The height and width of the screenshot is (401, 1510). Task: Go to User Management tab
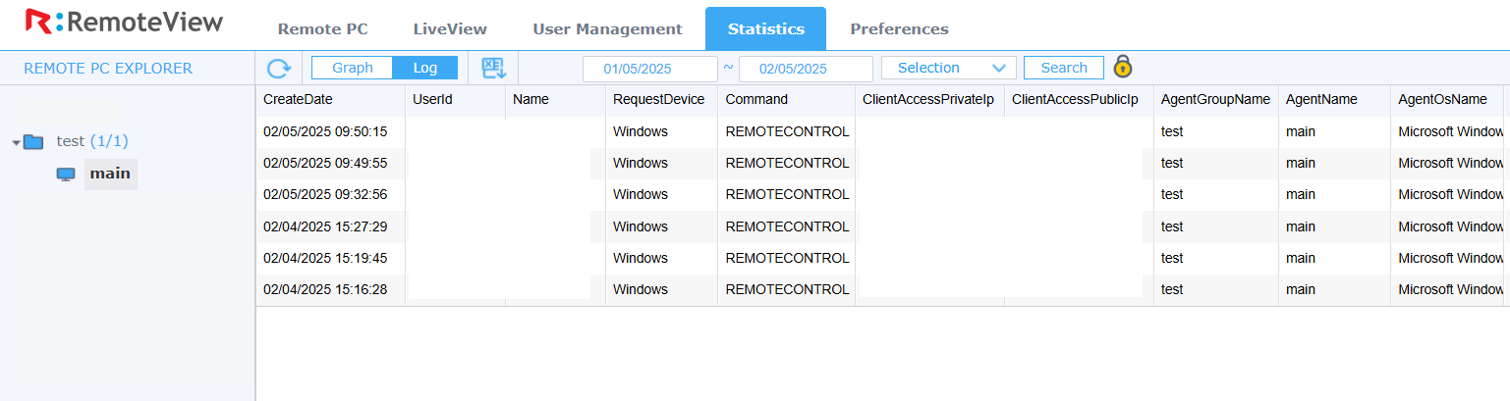tap(607, 28)
